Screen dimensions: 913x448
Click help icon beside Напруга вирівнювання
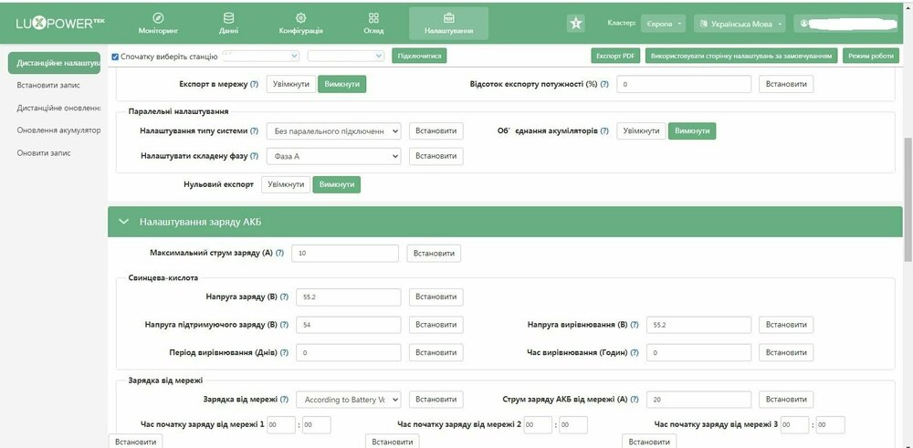pos(635,325)
